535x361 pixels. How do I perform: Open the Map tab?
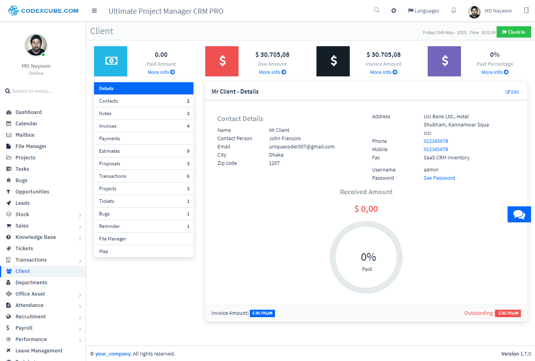(x=144, y=251)
